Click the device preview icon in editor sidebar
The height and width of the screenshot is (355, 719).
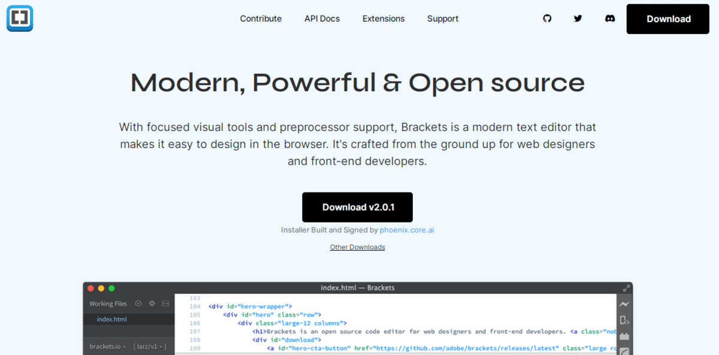[624, 320]
